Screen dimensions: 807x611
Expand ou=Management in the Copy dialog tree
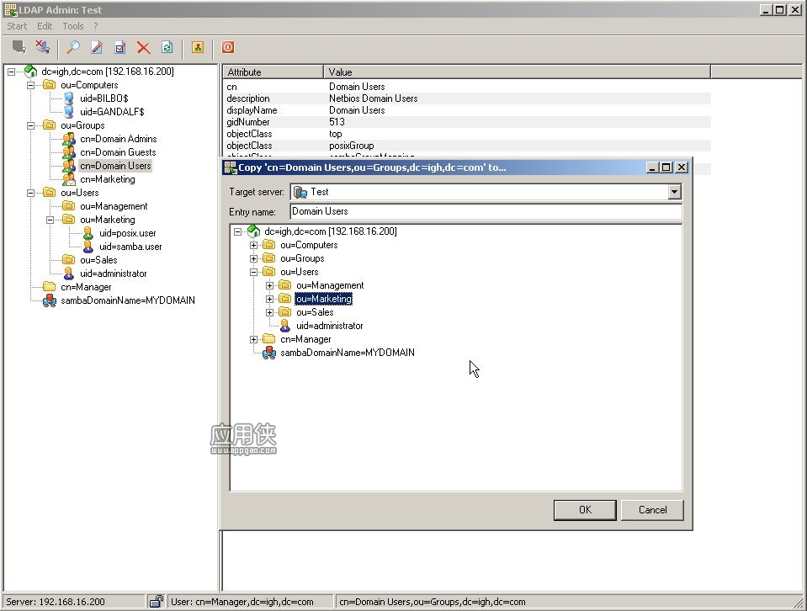click(269, 285)
